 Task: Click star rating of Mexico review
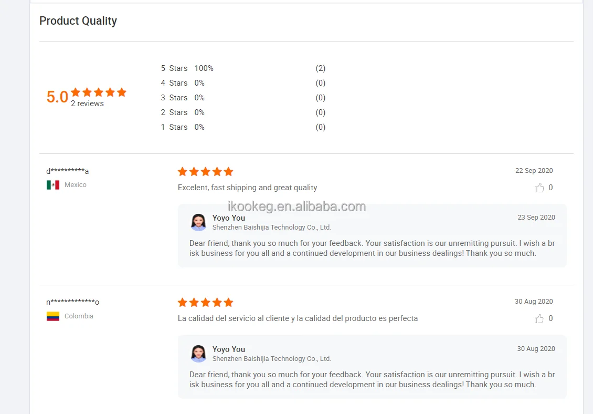point(205,172)
